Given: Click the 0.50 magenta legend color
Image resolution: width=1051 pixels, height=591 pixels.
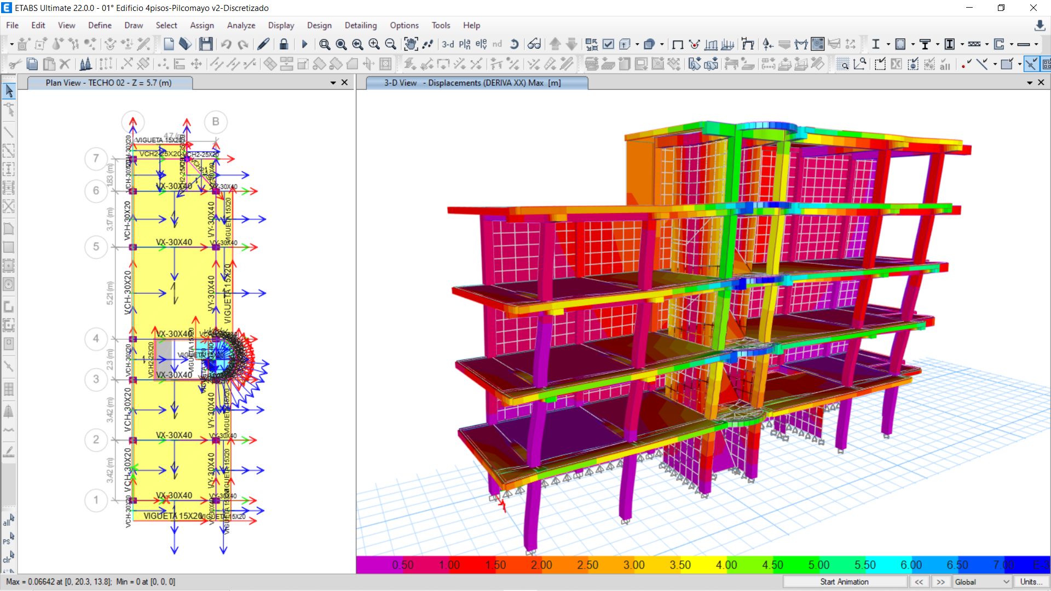Looking at the screenshot, I should (x=402, y=565).
